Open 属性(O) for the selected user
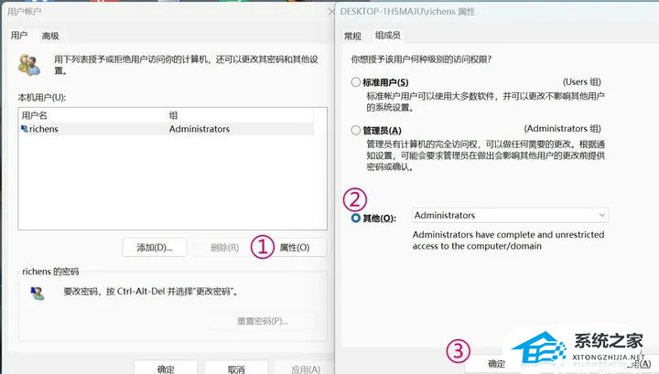The width and height of the screenshot is (659, 374). coord(295,248)
